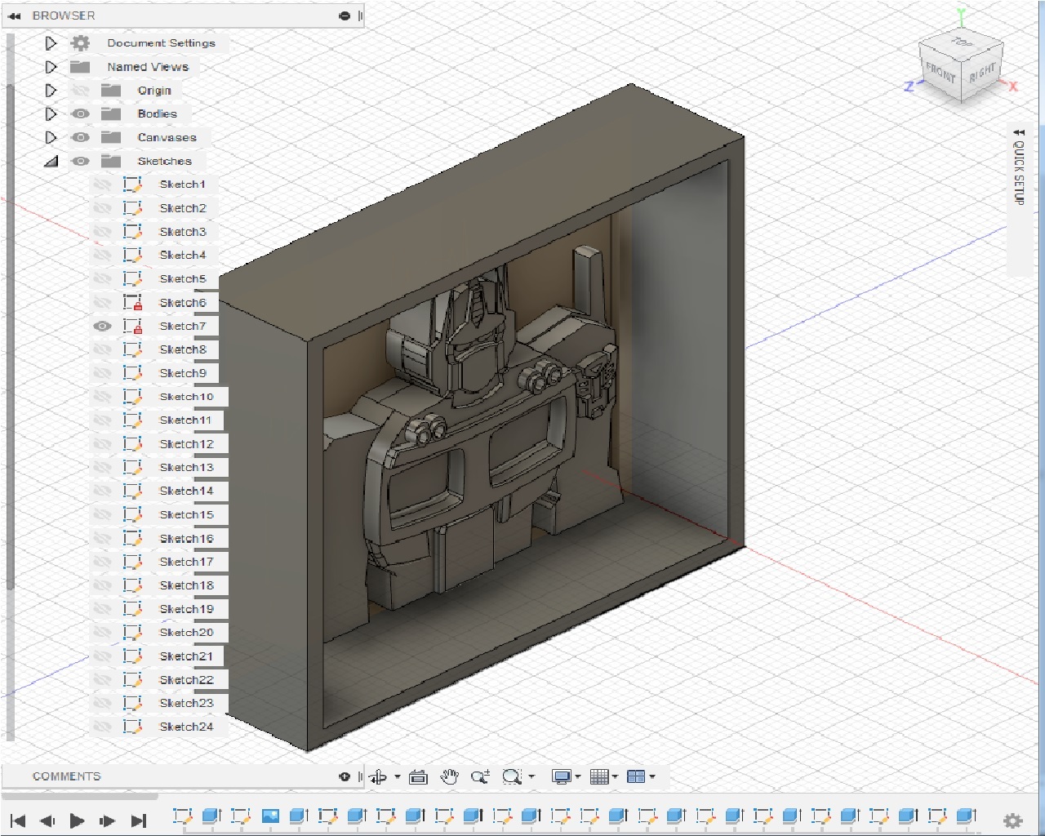Expand the Bodies node
This screenshot has width=1045, height=836.
click(x=51, y=114)
